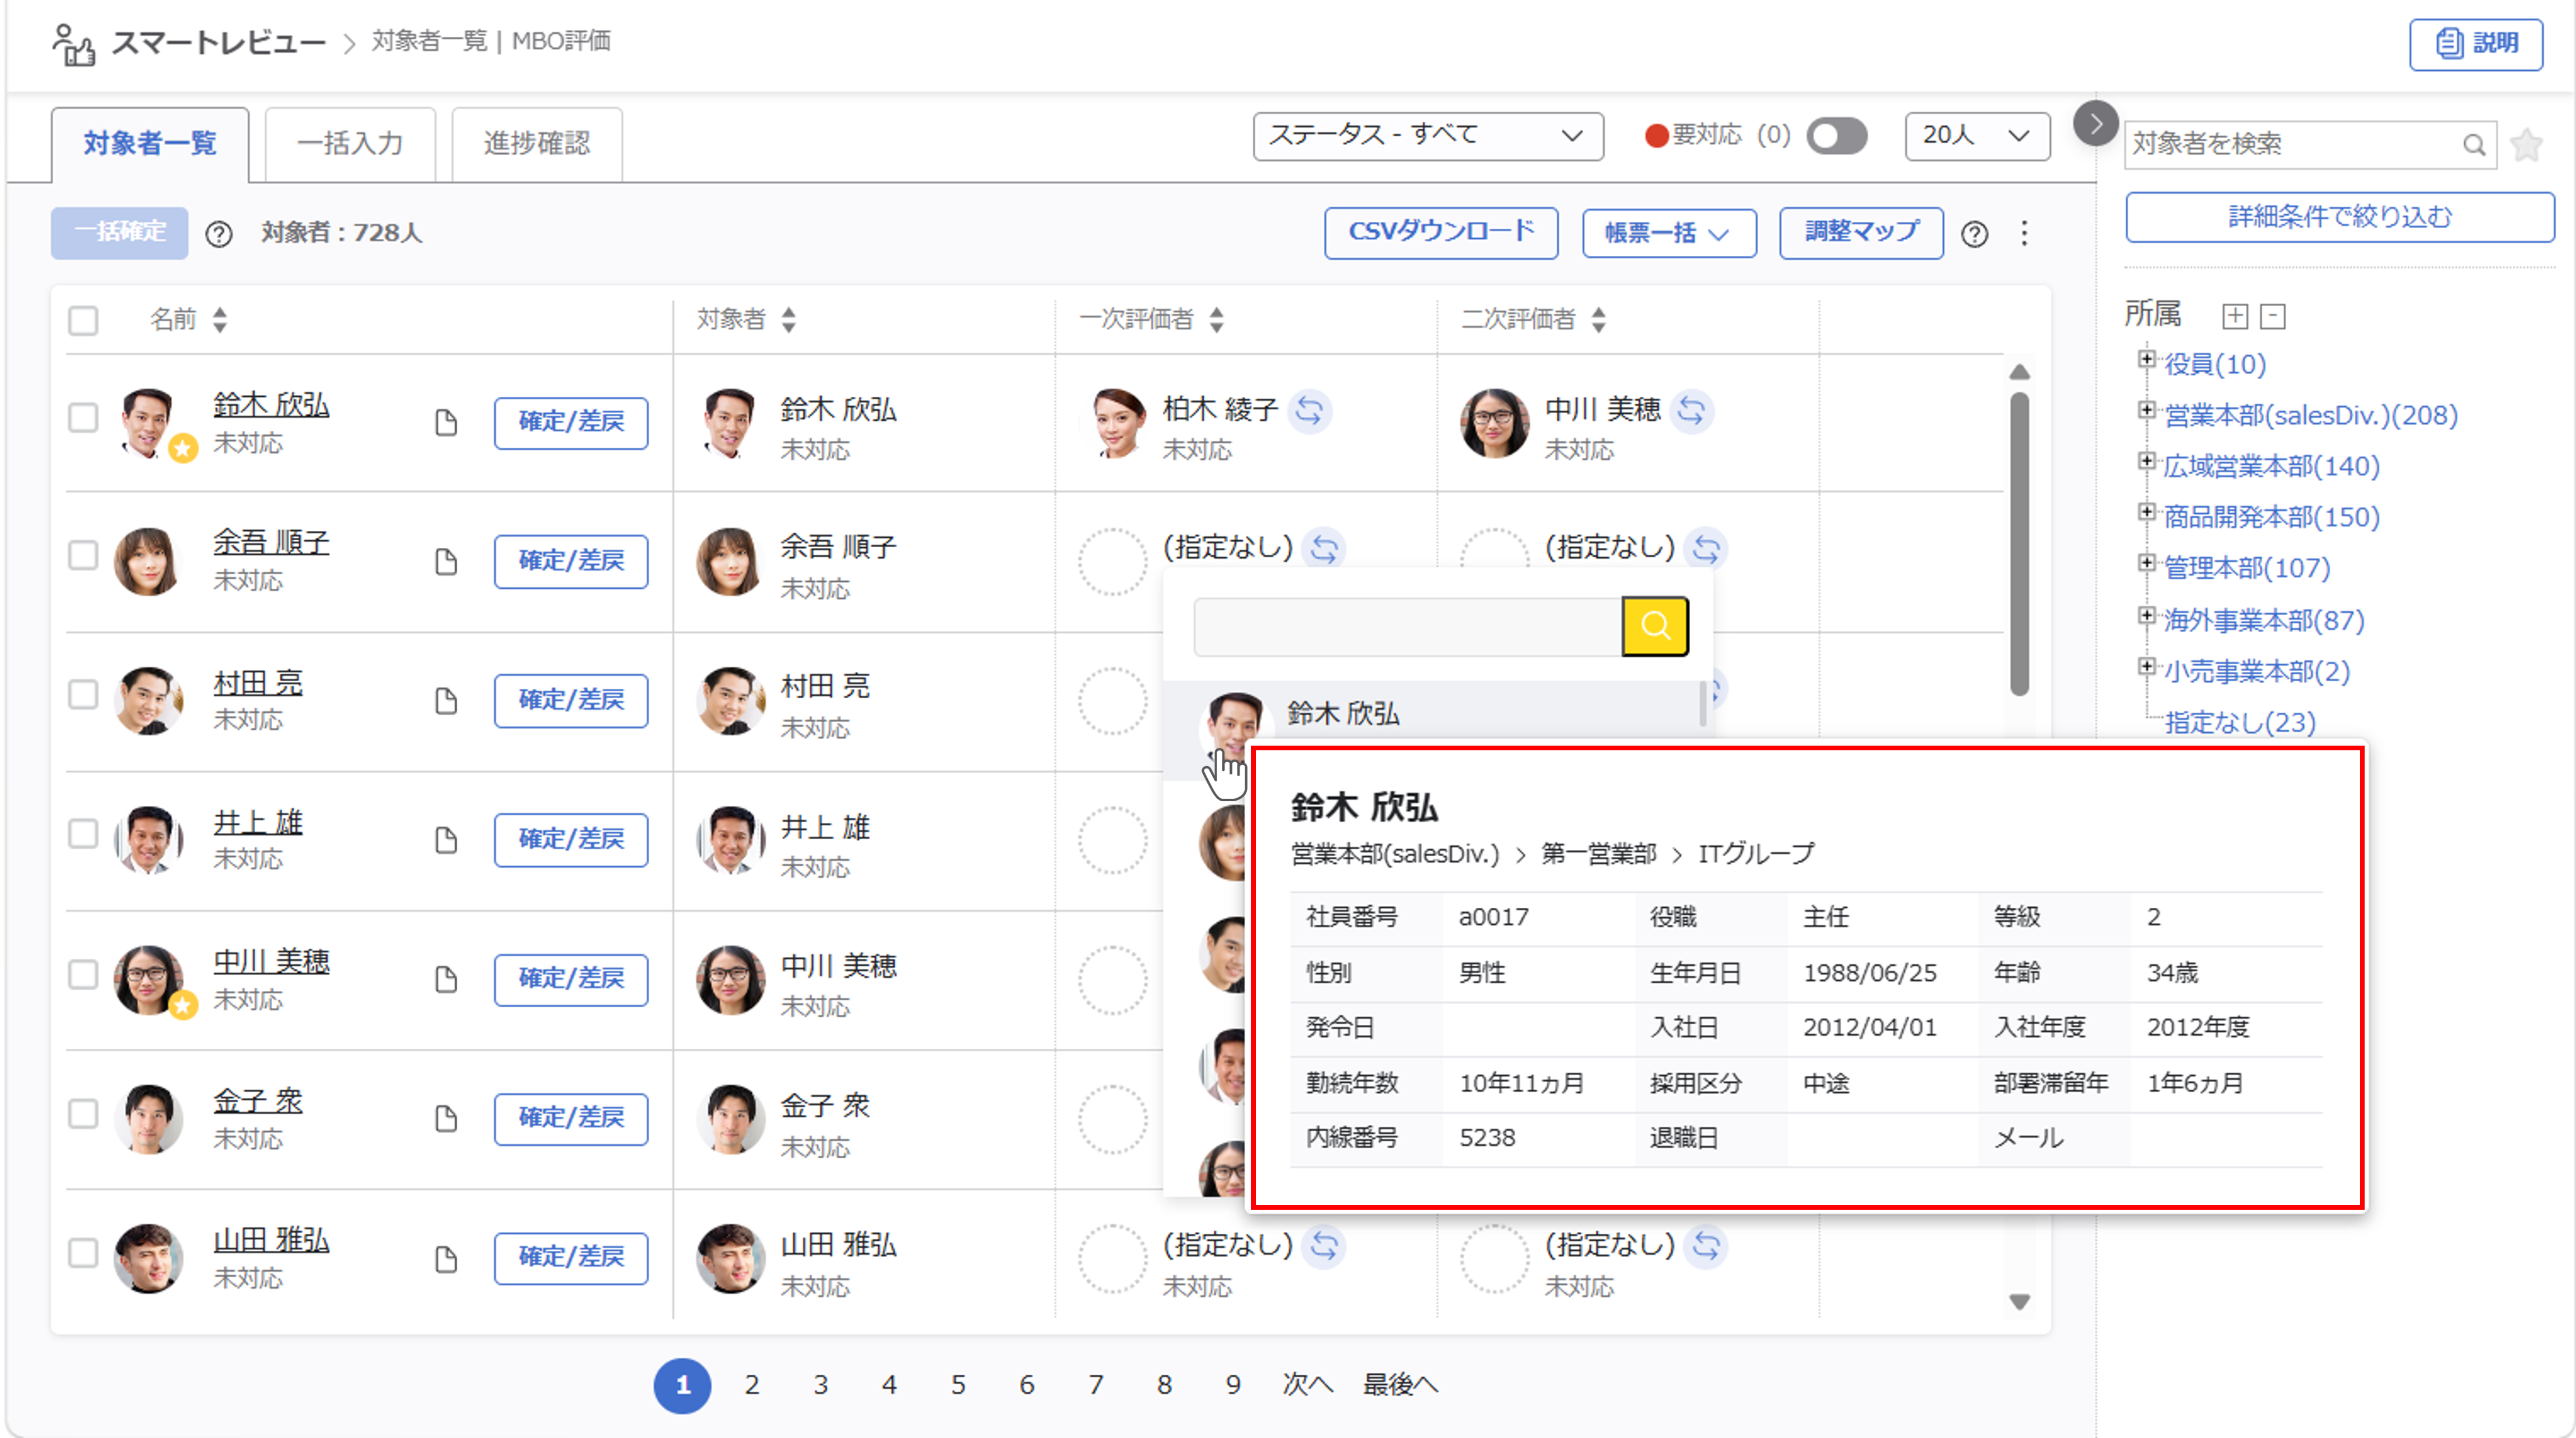Click the favorite star icon beside search box
This screenshot has width=2576, height=1438.
pos(2526,145)
